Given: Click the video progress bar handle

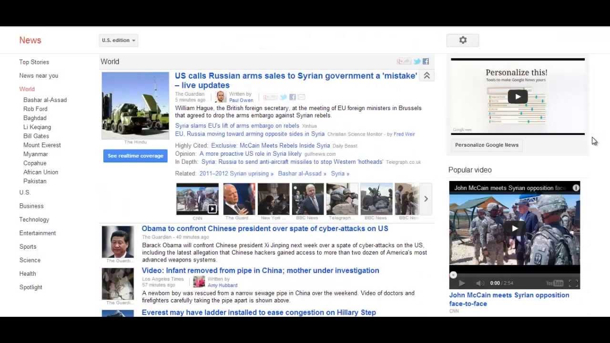Looking at the screenshot, I should point(453,275).
